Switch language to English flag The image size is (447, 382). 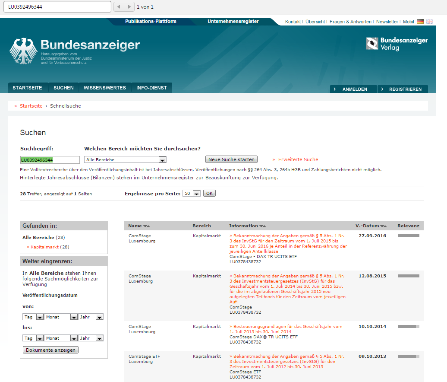(x=430, y=22)
